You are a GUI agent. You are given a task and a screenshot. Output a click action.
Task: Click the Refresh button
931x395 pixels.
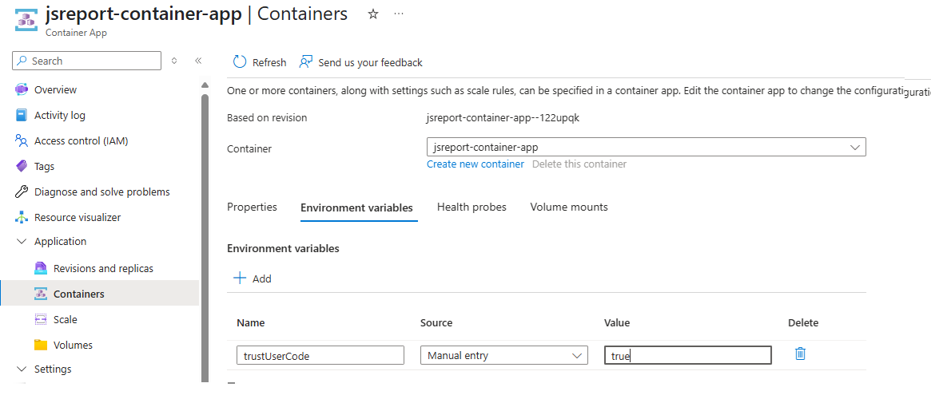pyautogui.click(x=260, y=62)
